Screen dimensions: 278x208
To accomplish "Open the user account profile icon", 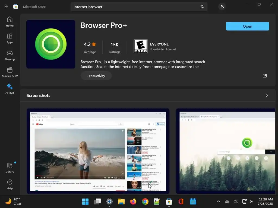I will tap(222, 7).
